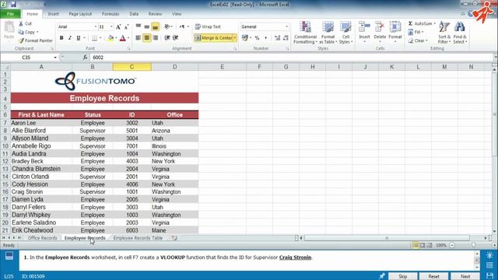Click the Craig Stronin link in instructions

295,257
